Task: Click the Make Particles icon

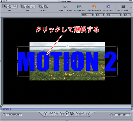Action: pos(94,6)
